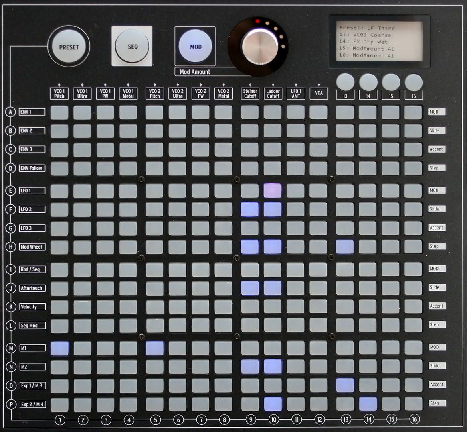This screenshot has width=467, height=432.
Task: Tap the round PRESET button
Action: [x=69, y=46]
